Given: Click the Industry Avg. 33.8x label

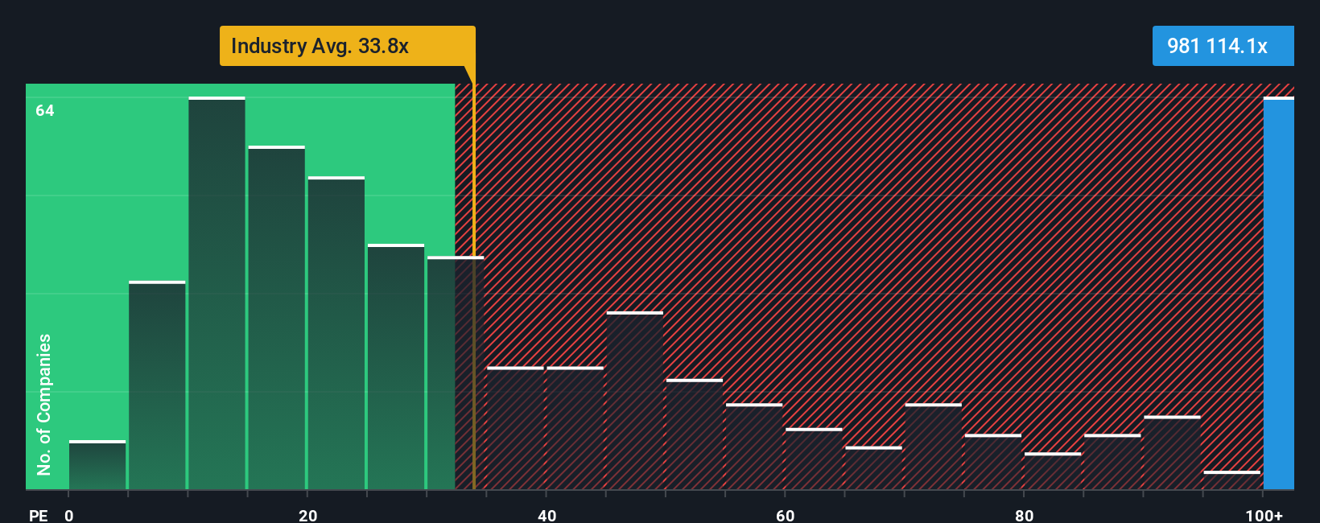Looking at the screenshot, I should coord(347,46).
